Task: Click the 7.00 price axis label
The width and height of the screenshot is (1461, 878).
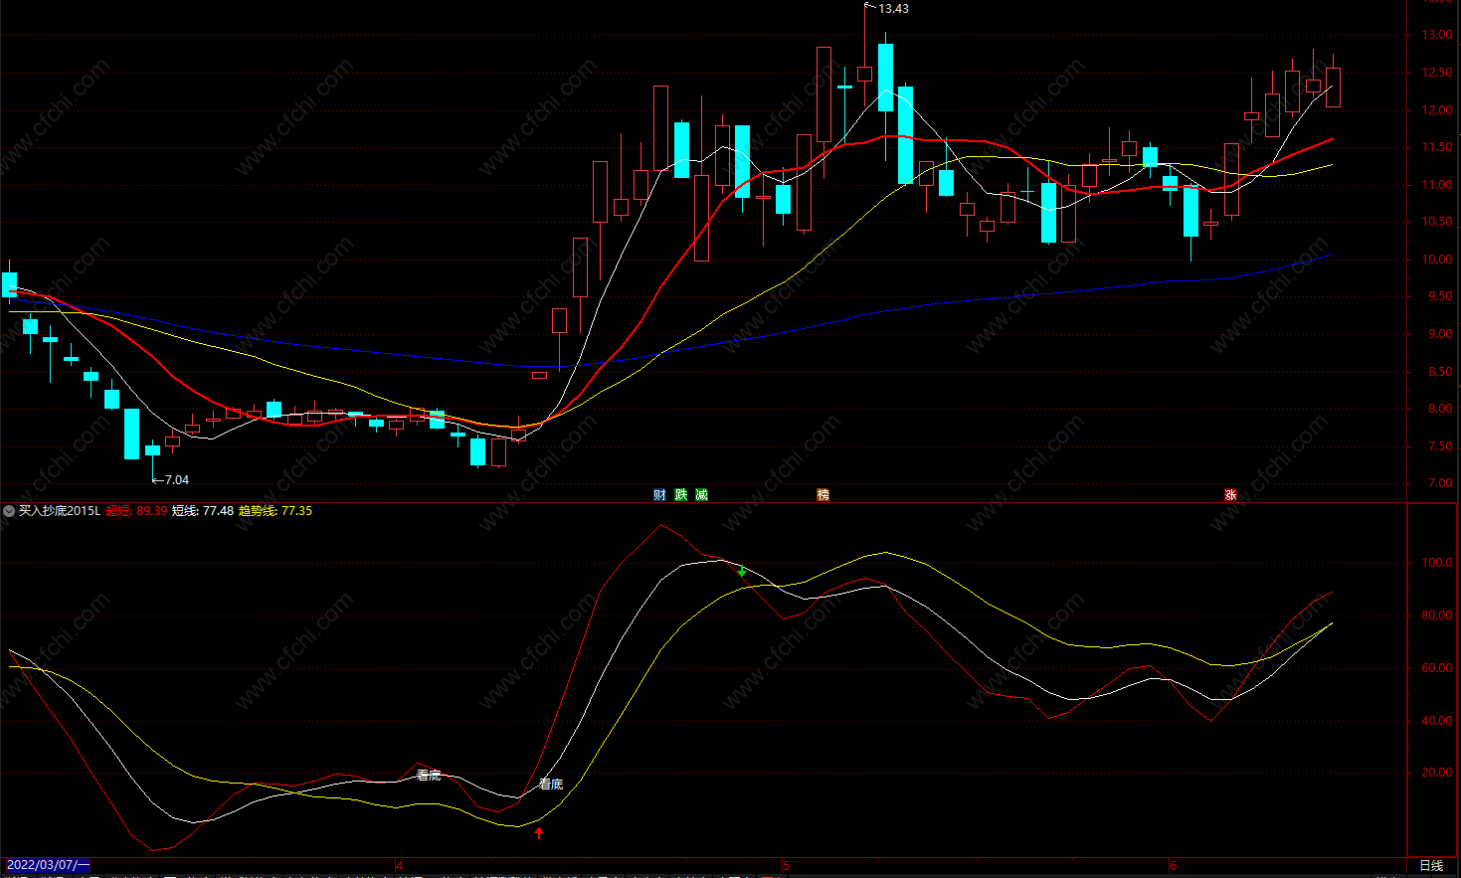Action: [1439, 483]
